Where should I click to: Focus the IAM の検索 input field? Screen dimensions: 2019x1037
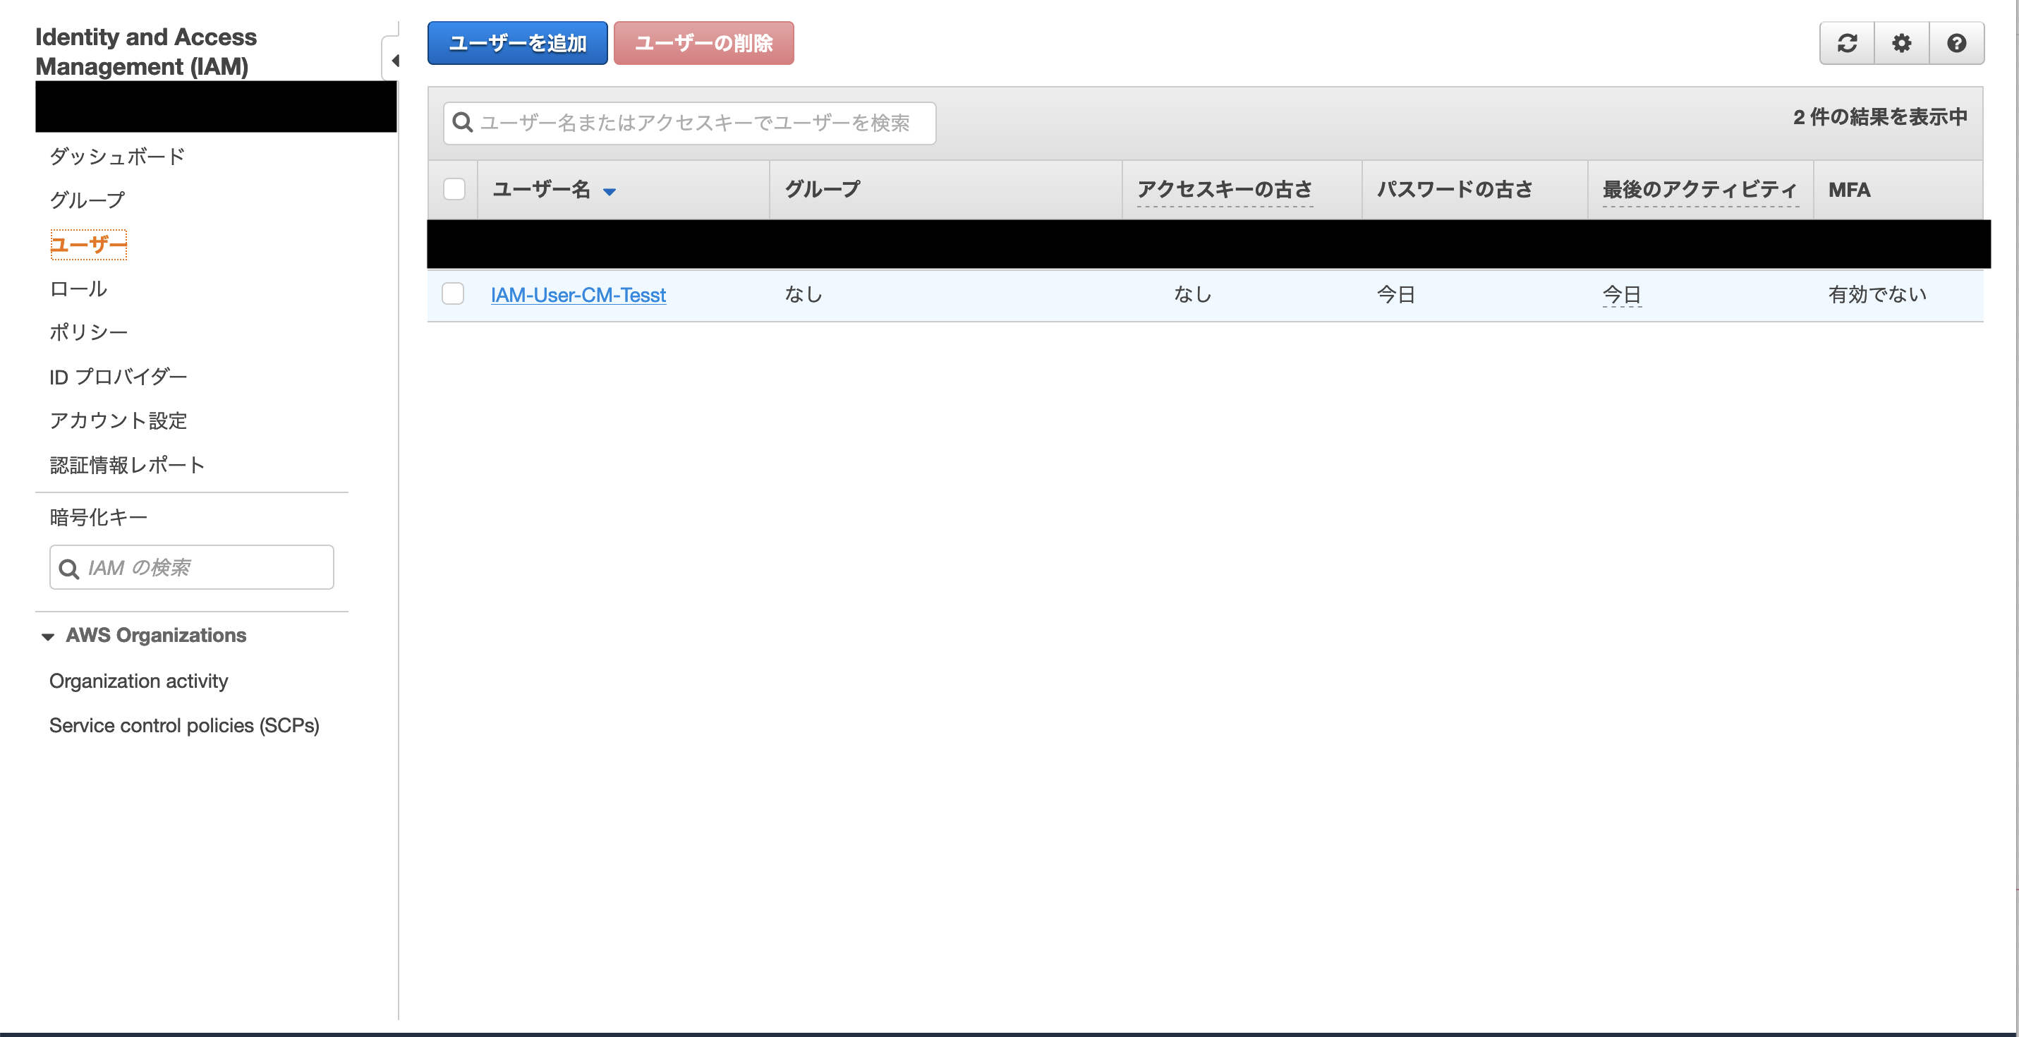pos(192,567)
